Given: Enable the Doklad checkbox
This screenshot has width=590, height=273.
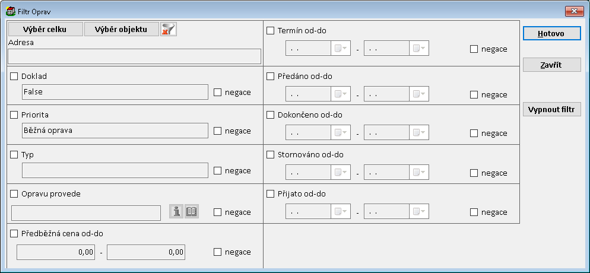Looking at the screenshot, I should [x=14, y=77].
